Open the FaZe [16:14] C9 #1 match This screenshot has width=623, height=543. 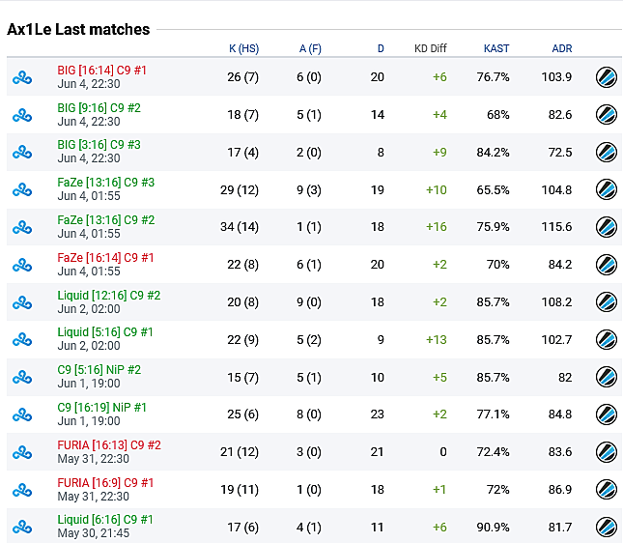105,258
